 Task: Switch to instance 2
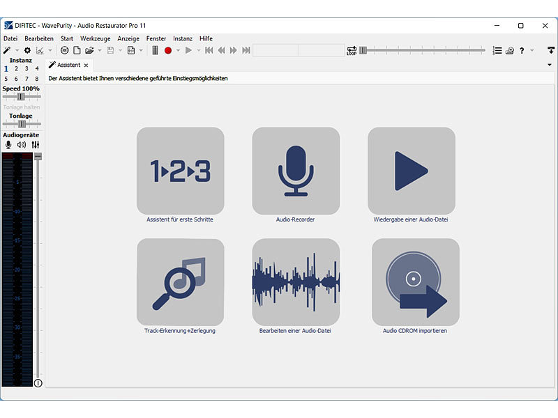tap(16, 68)
